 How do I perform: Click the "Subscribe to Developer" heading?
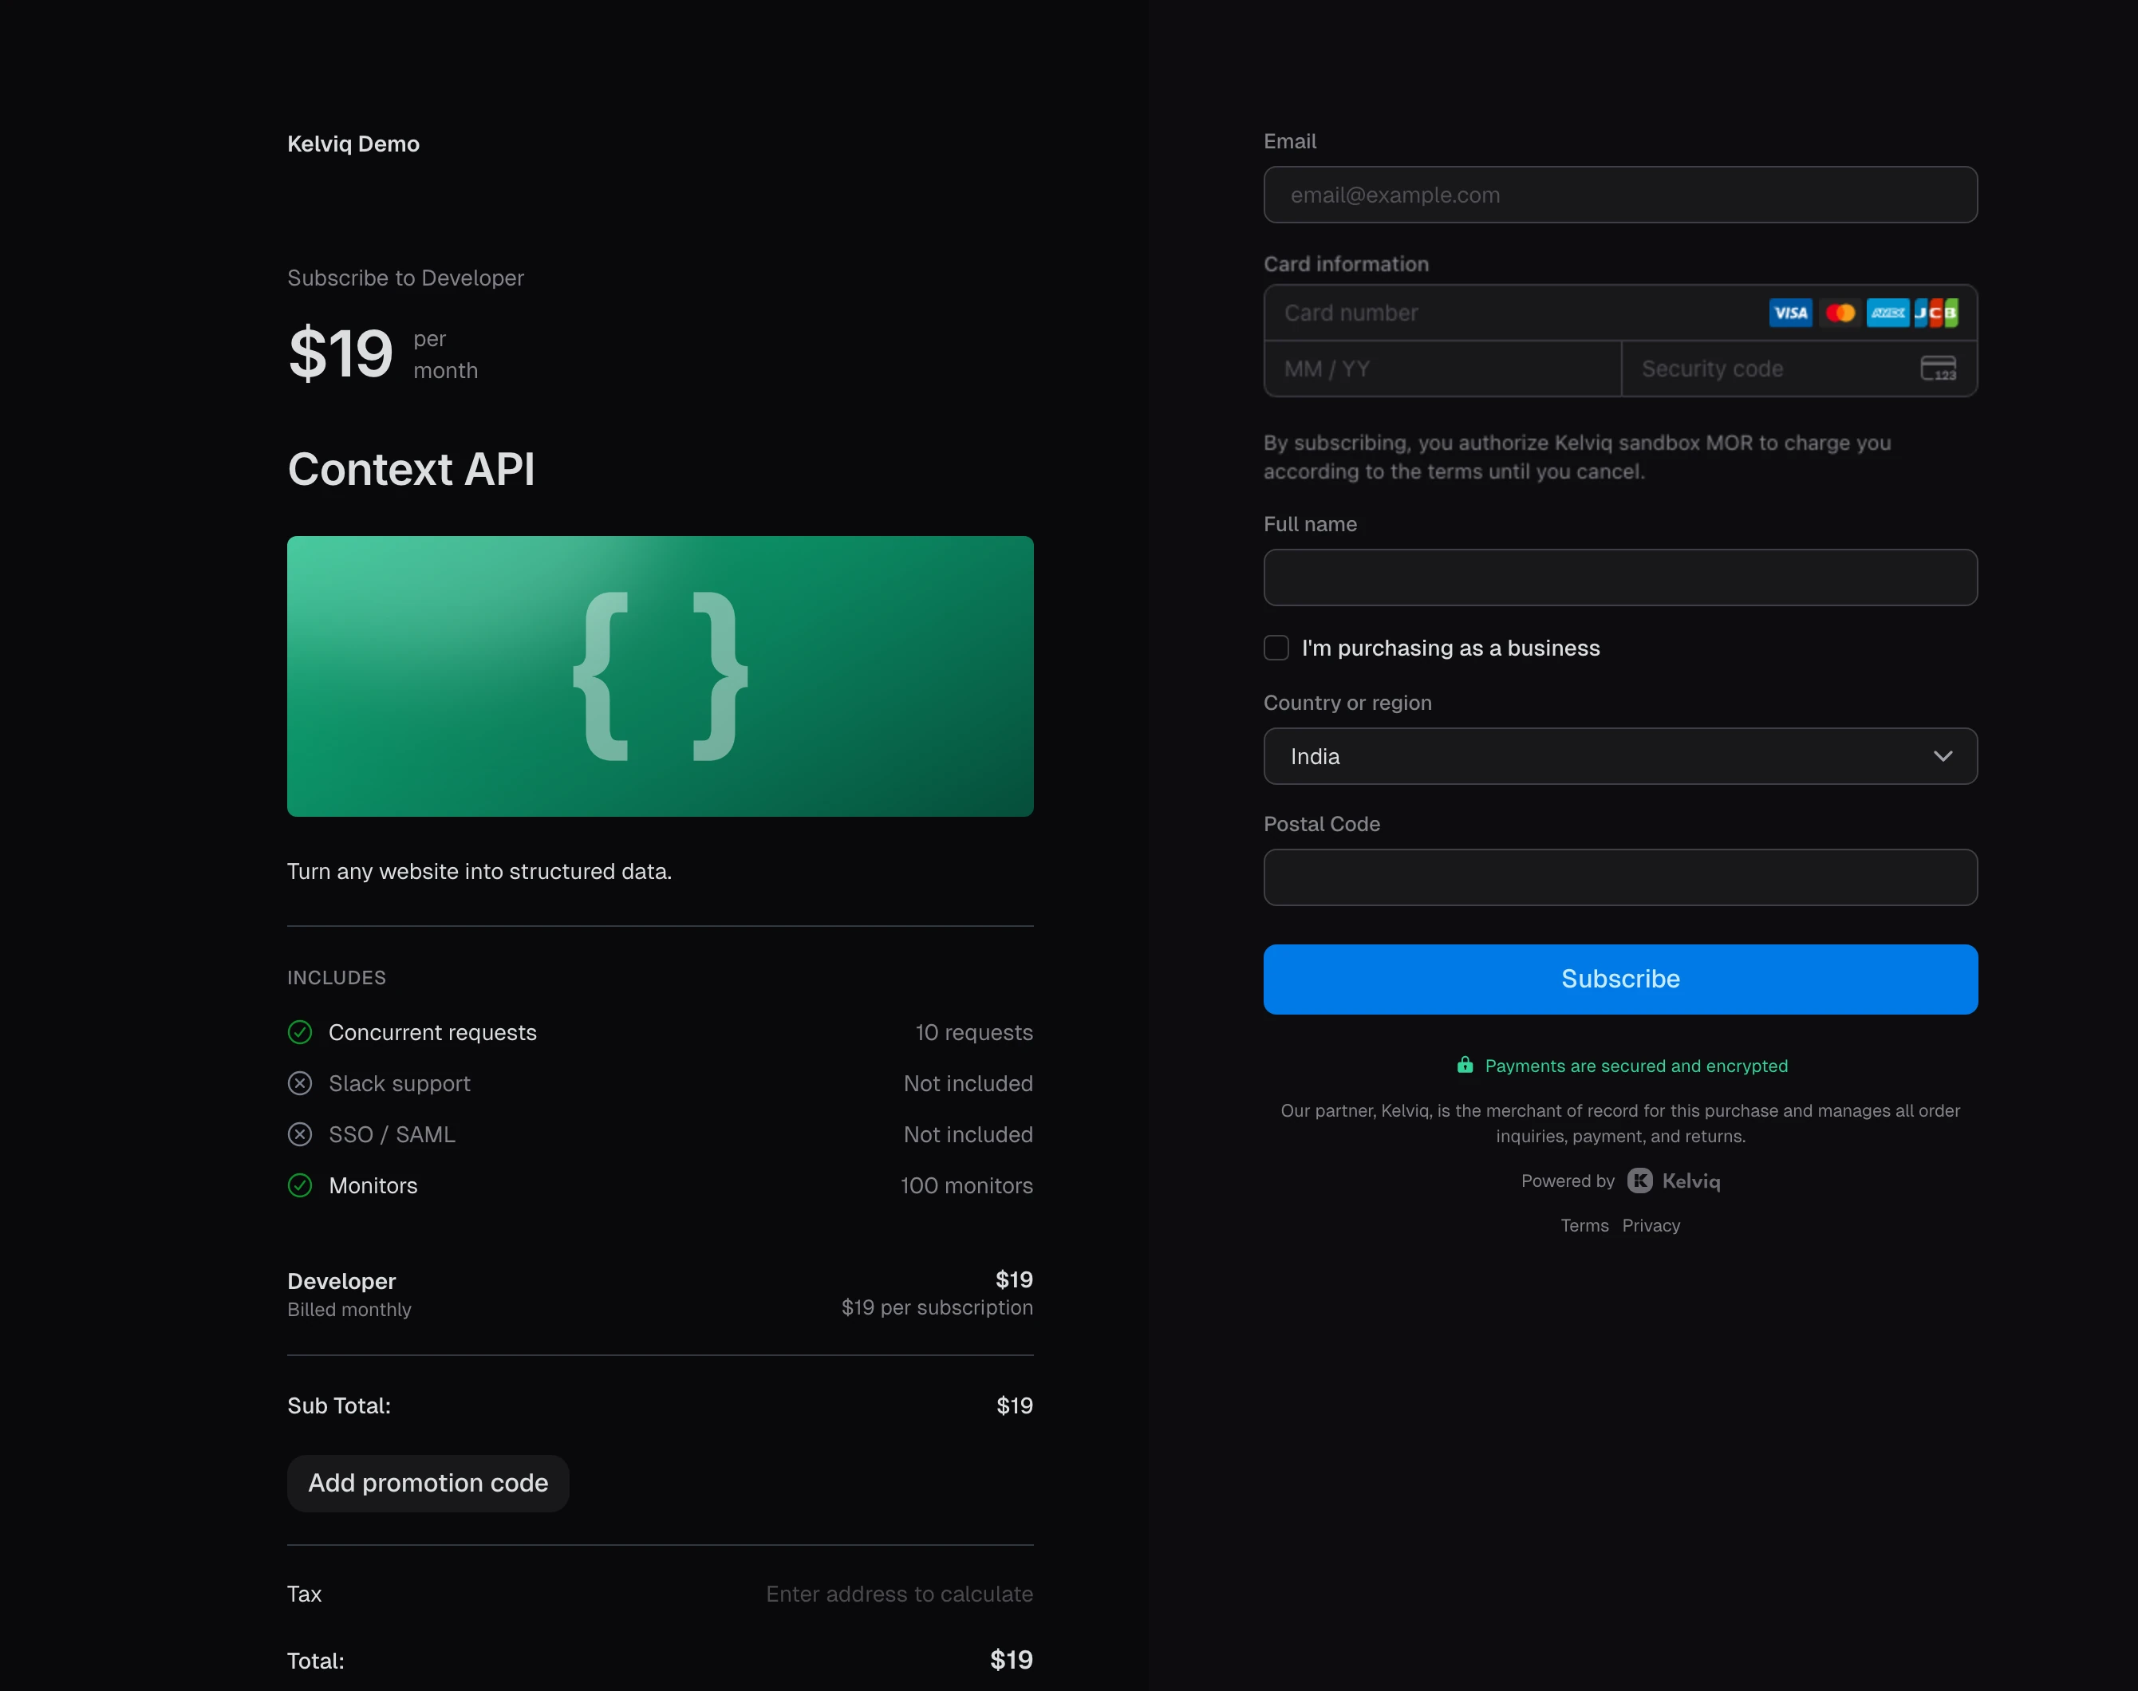click(406, 278)
